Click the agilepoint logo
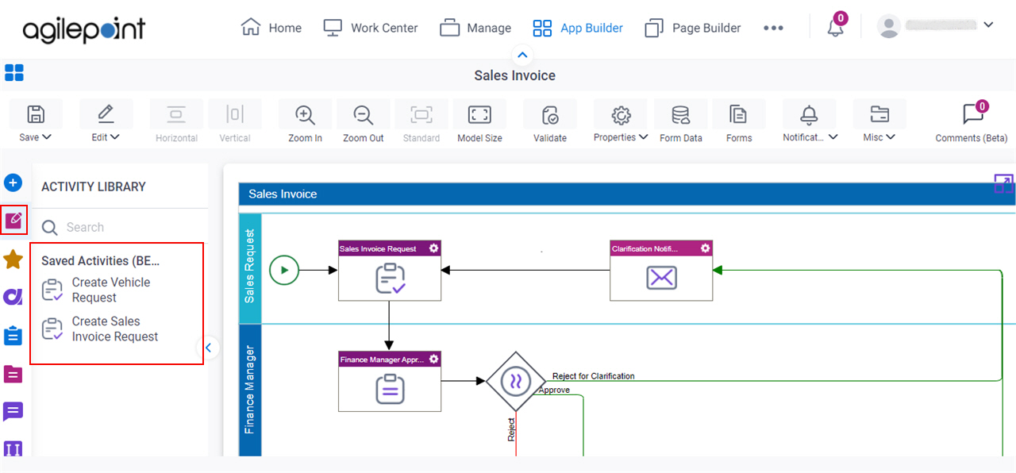This screenshot has height=473, width=1016. [84, 30]
